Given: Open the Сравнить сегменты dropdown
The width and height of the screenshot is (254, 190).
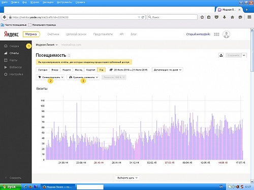Looking at the screenshot, I should pos(83,77).
